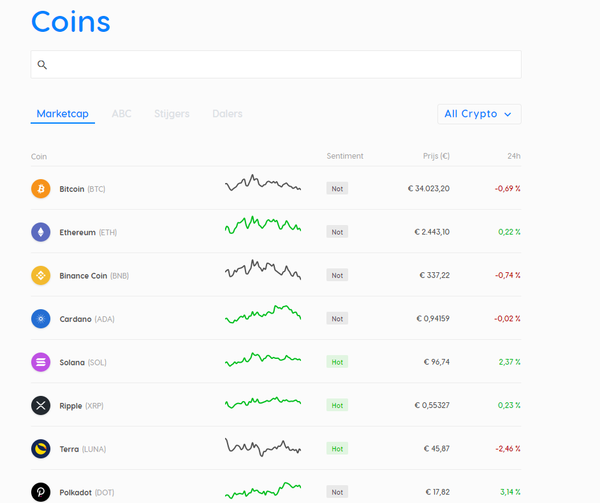Click the 3,14 % change for Polkadot
The height and width of the screenshot is (503, 600).
coord(510,492)
